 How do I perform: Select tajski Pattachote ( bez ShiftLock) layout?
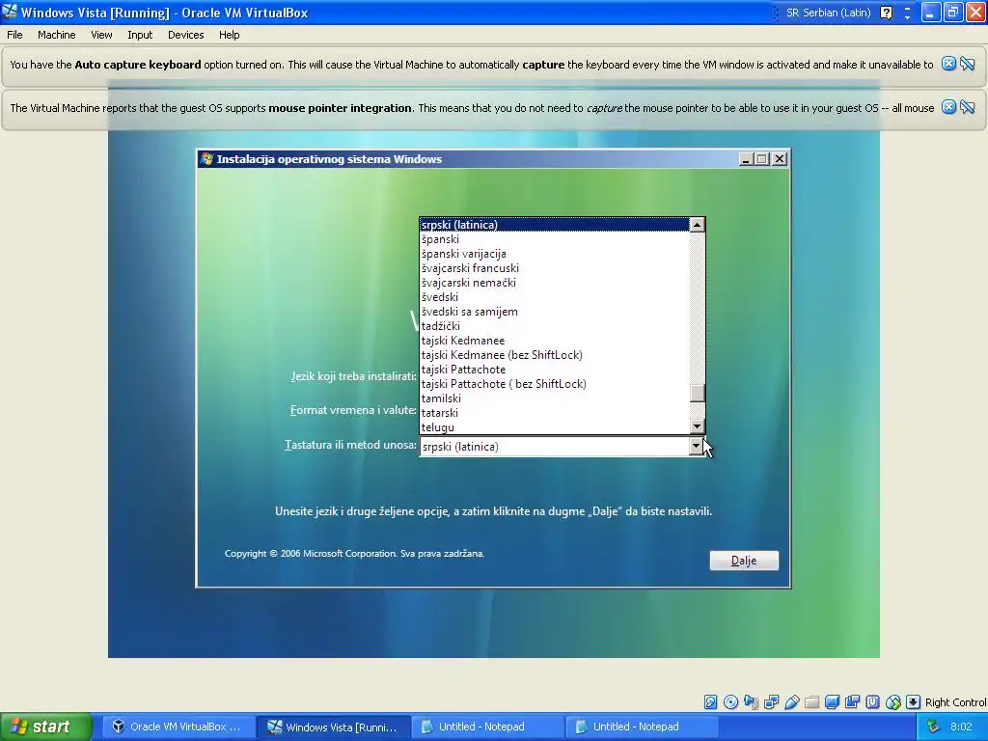pyautogui.click(x=555, y=384)
